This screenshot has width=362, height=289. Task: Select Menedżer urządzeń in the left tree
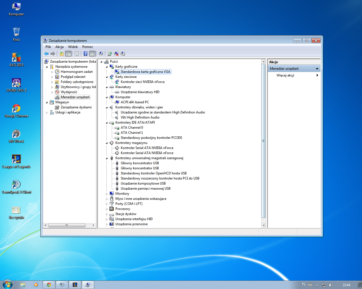(x=75, y=97)
